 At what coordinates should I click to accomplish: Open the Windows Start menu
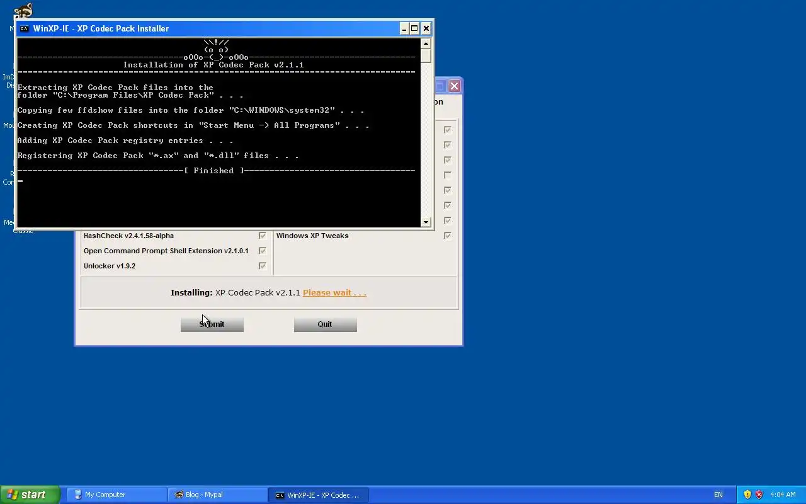click(30, 495)
